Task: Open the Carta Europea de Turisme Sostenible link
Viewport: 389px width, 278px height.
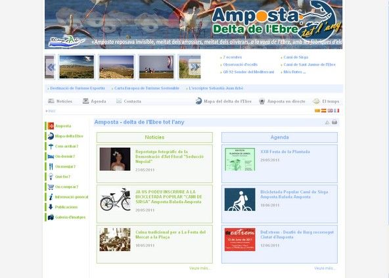Action: click(147, 88)
